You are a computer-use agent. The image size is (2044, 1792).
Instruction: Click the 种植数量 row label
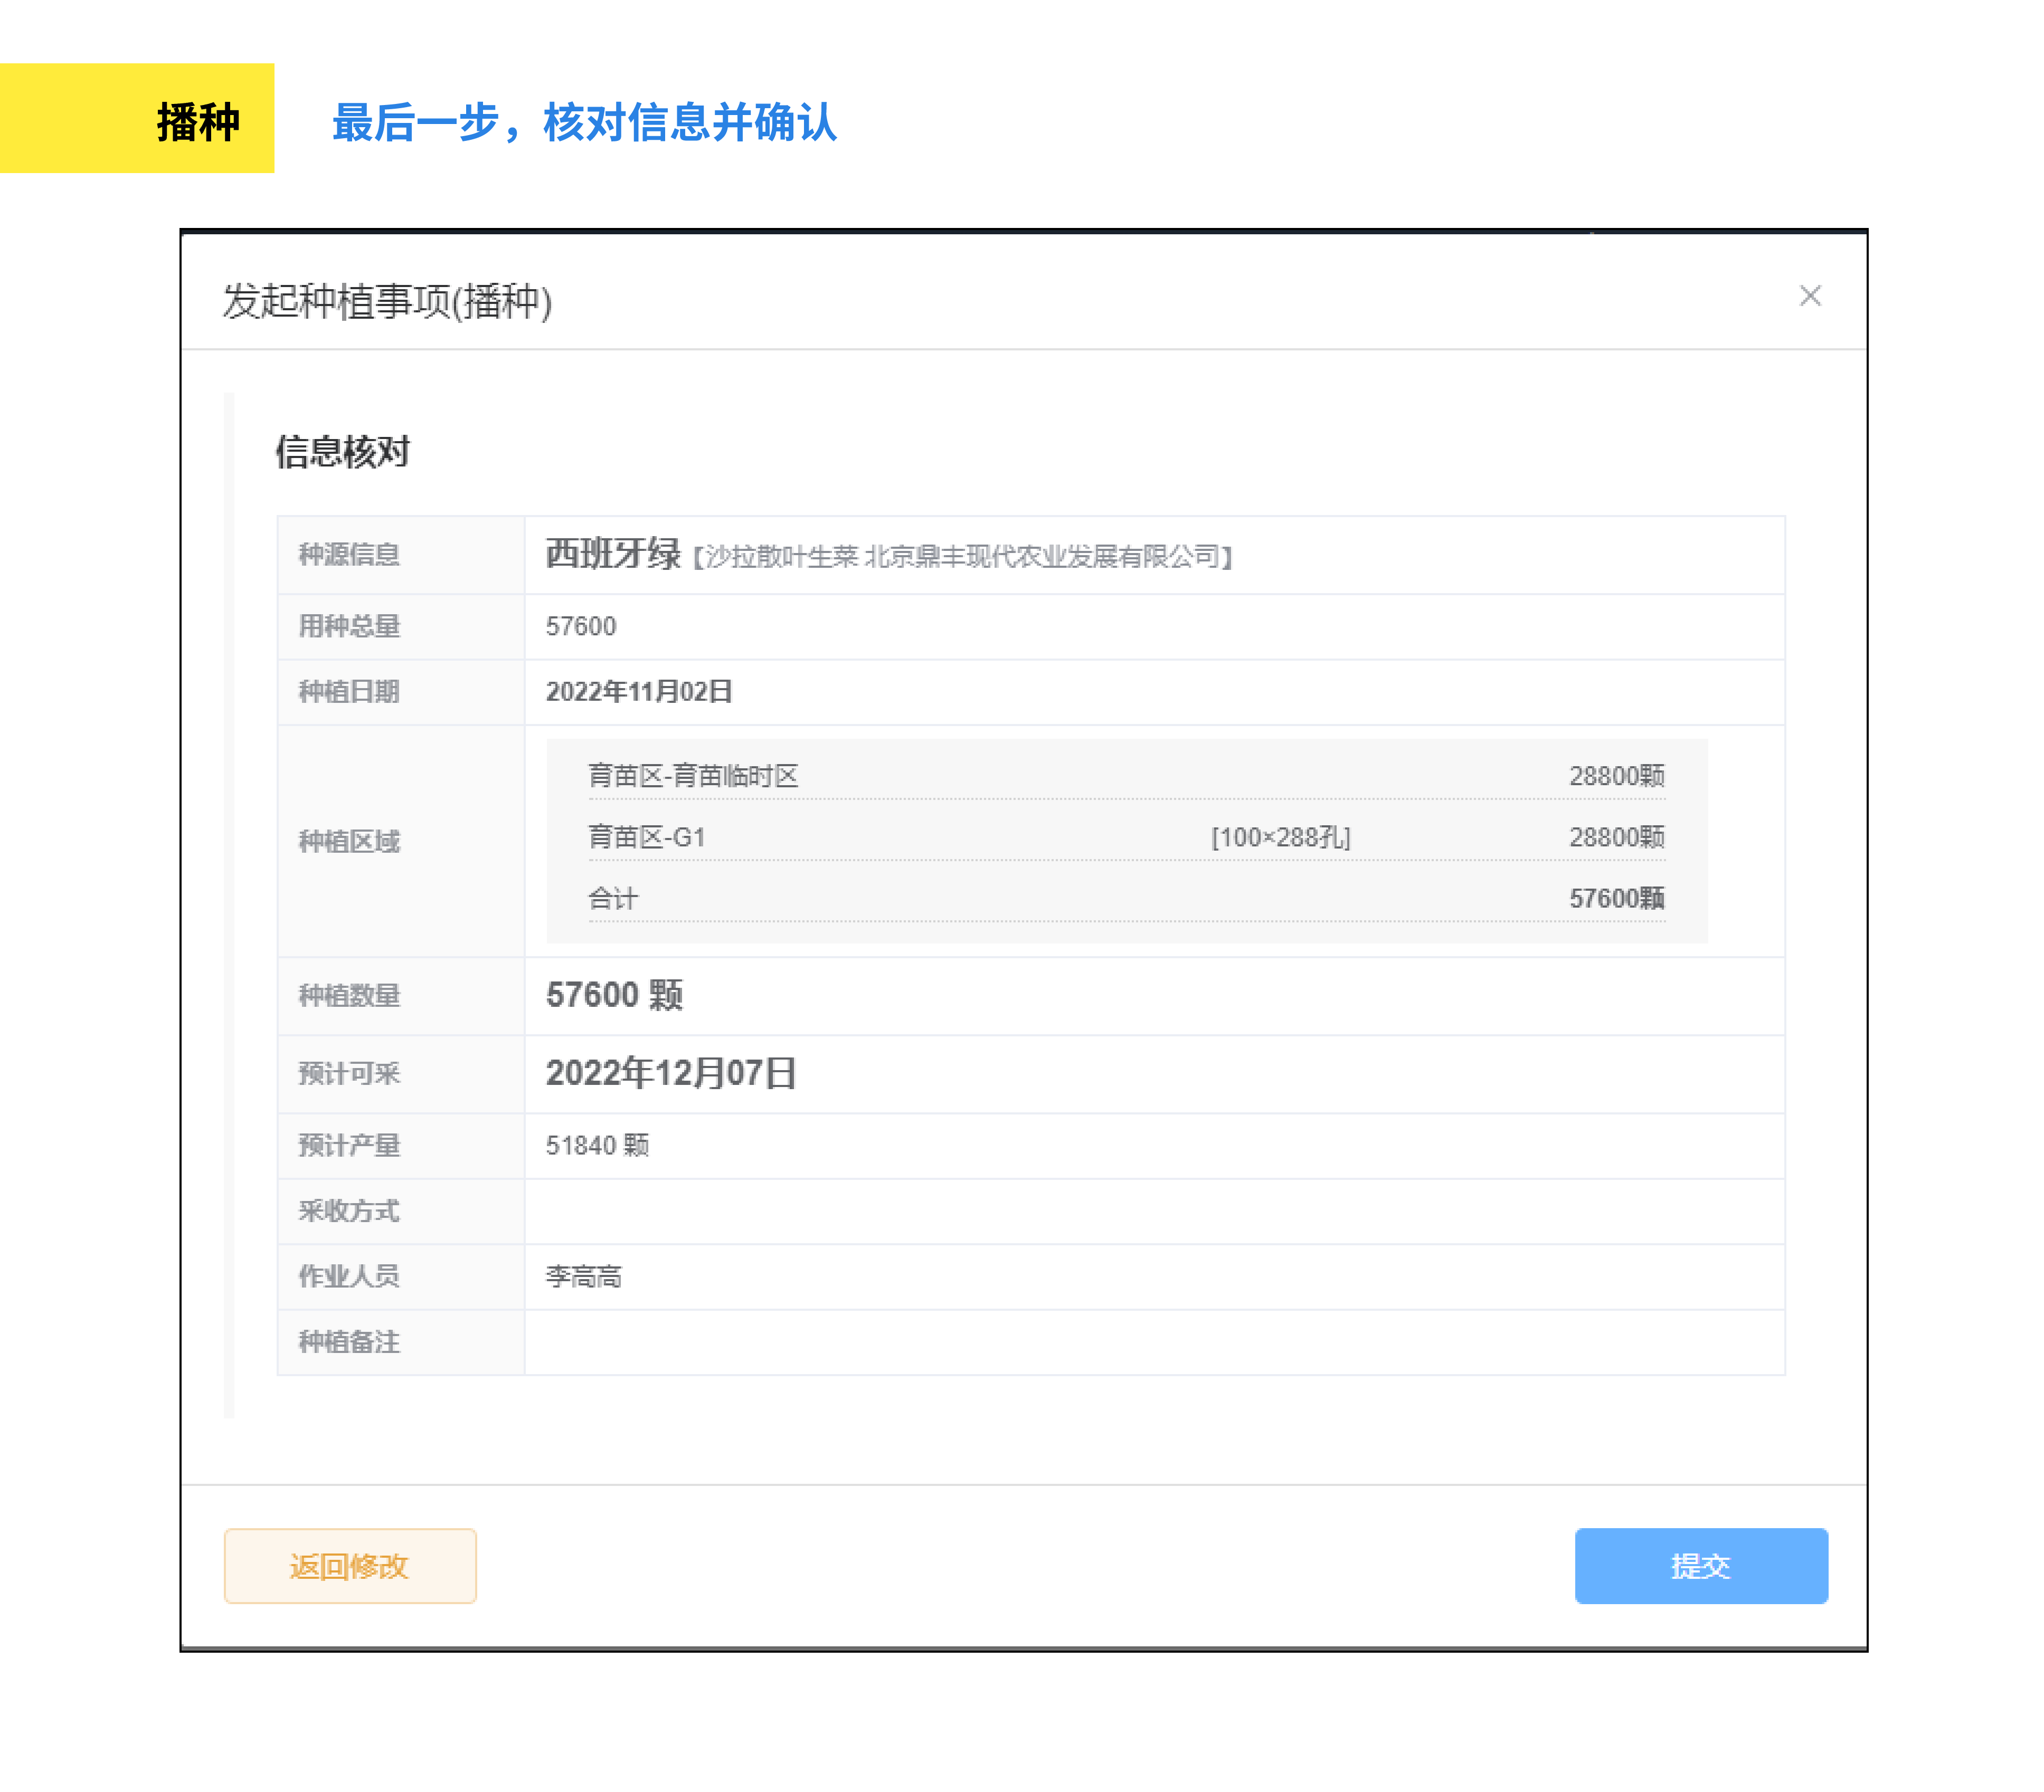[x=349, y=995]
